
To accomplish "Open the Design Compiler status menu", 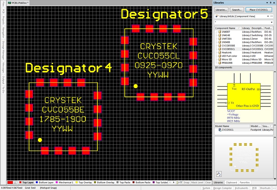I will point(223,188).
